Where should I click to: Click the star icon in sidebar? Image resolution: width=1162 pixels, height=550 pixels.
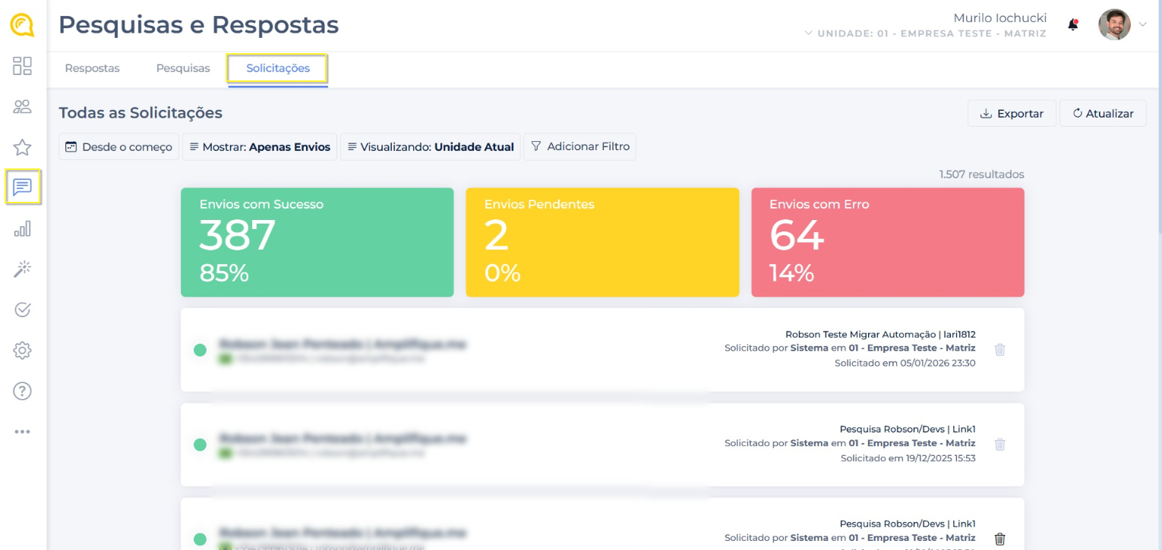[22, 147]
